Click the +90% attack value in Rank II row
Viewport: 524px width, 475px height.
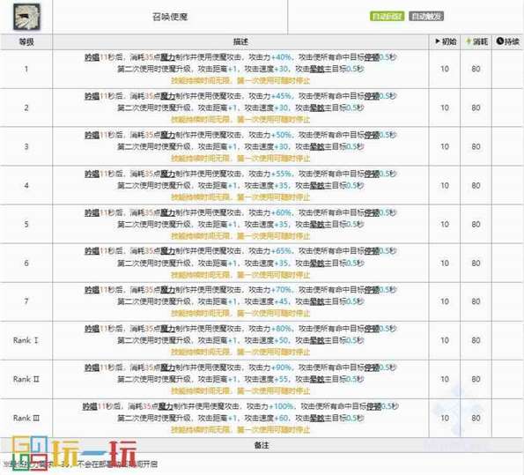[x=281, y=367]
